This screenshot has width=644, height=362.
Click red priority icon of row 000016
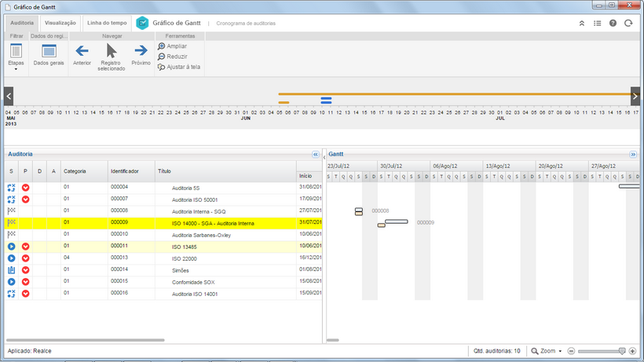tap(25, 294)
